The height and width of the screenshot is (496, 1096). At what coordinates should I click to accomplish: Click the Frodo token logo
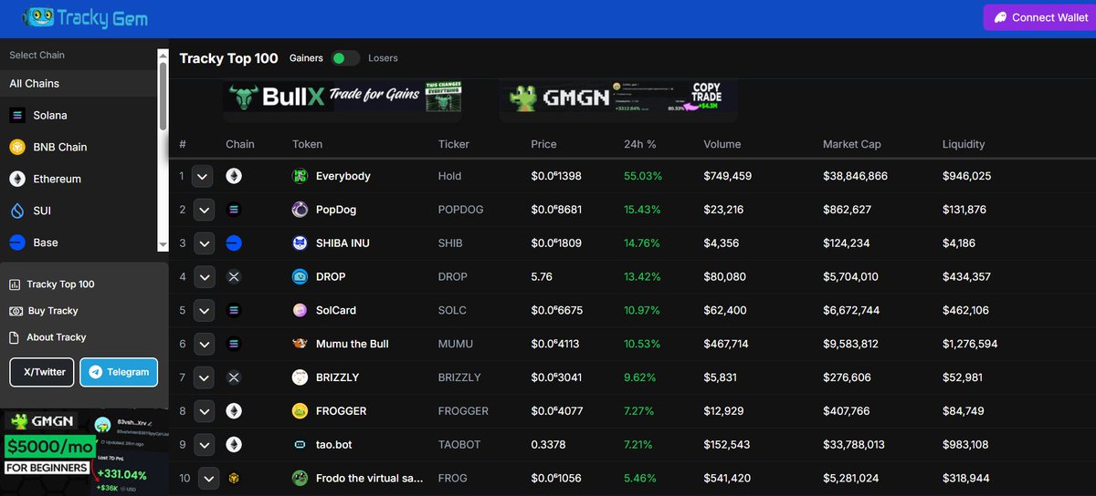[300, 478]
